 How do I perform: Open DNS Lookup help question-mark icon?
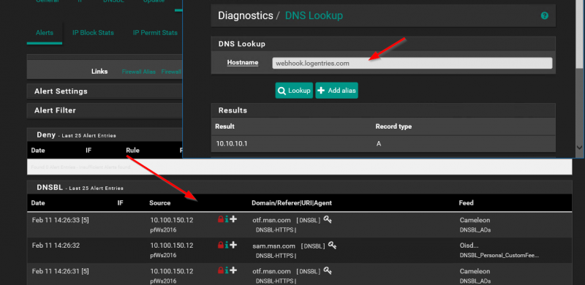[x=544, y=15]
